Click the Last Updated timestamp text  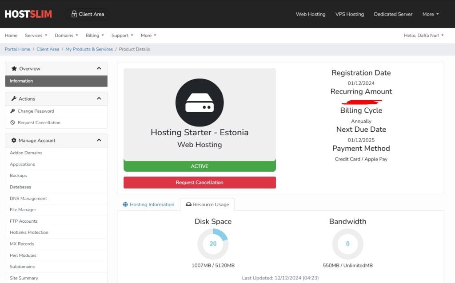[x=280, y=278]
